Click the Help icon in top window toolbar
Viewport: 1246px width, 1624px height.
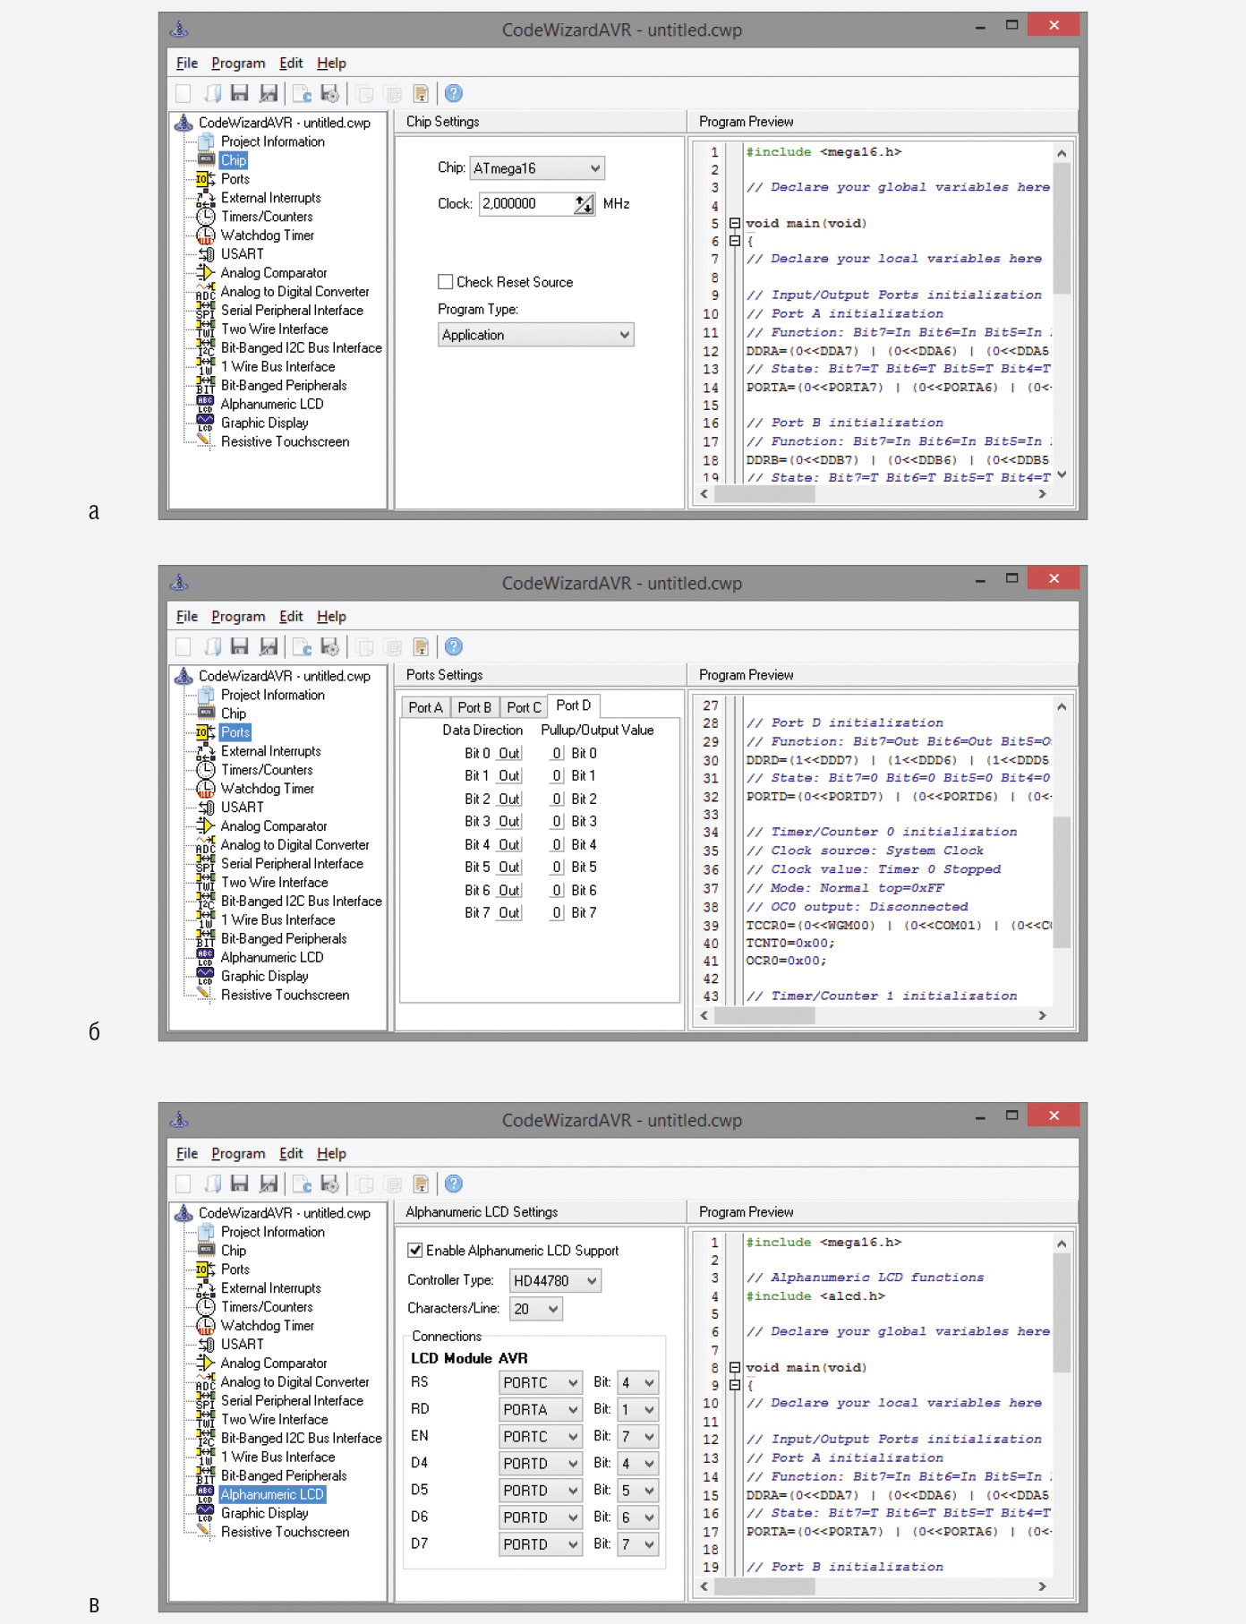tap(454, 93)
